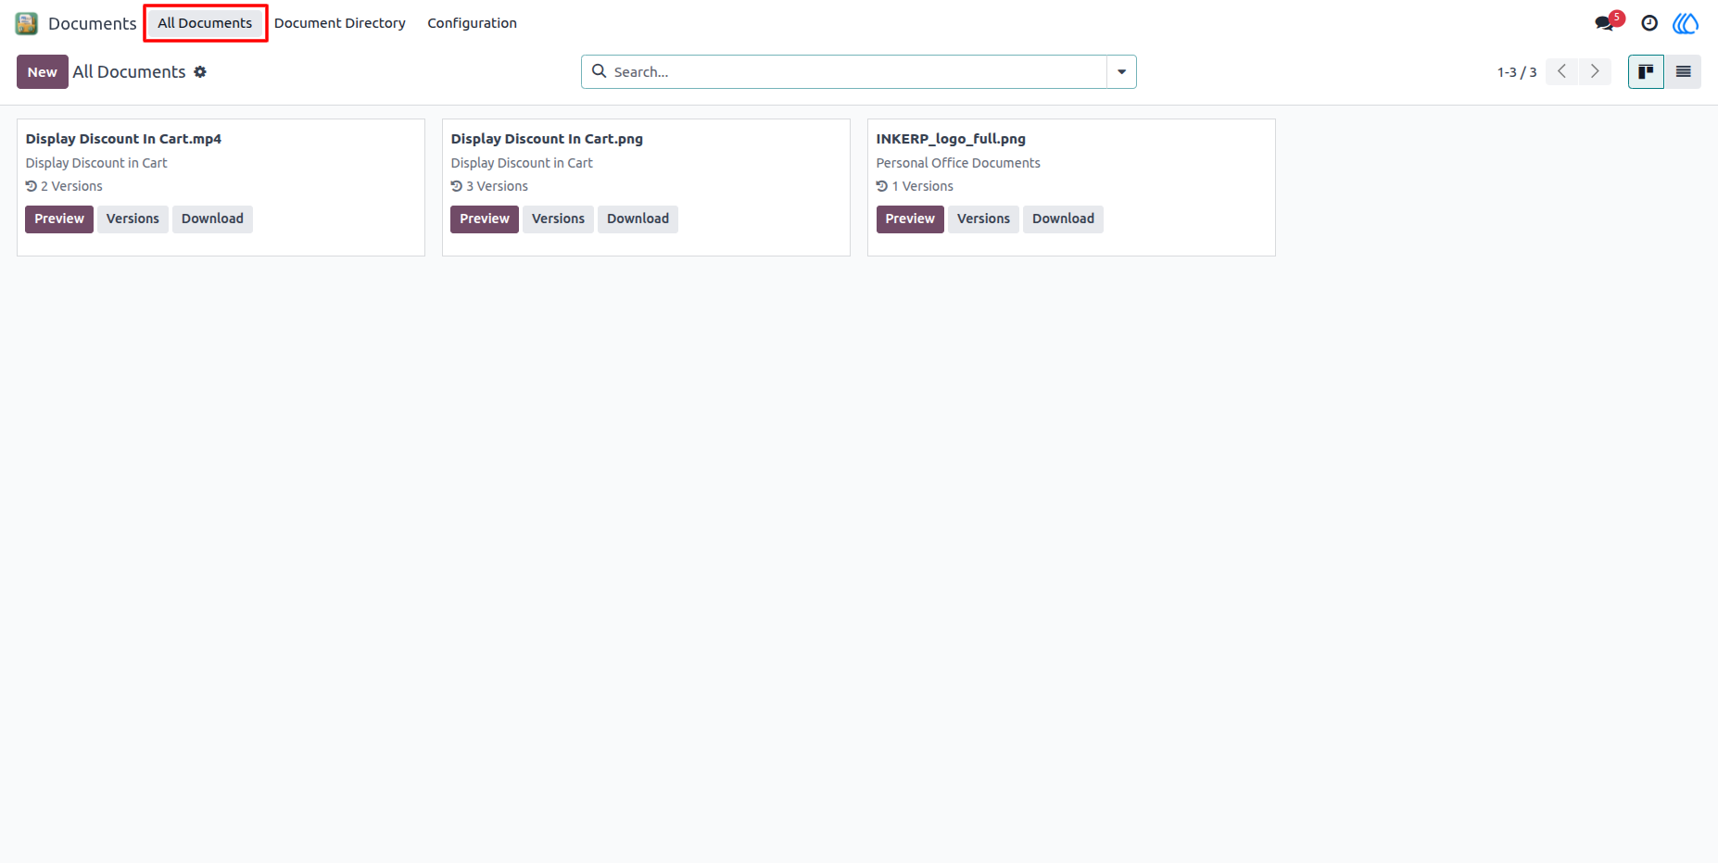Switch to list view
The width and height of the screenshot is (1718, 863).
1683,72
